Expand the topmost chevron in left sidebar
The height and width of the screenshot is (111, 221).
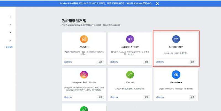10,17
